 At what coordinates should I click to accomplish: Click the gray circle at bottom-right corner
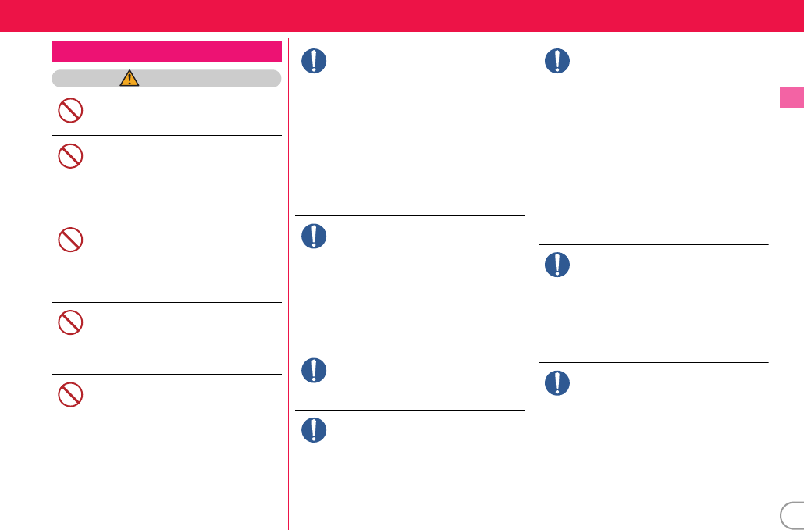tap(792, 516)
